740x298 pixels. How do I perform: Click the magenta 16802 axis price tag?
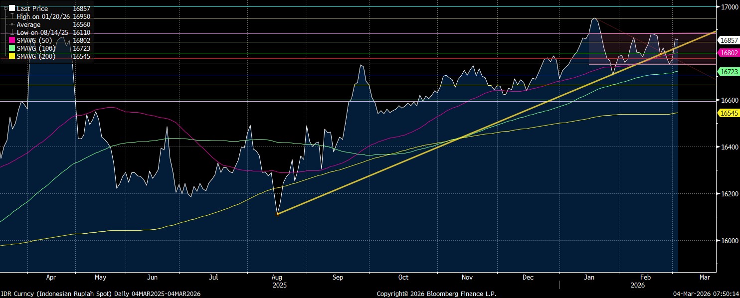point(729,53)
